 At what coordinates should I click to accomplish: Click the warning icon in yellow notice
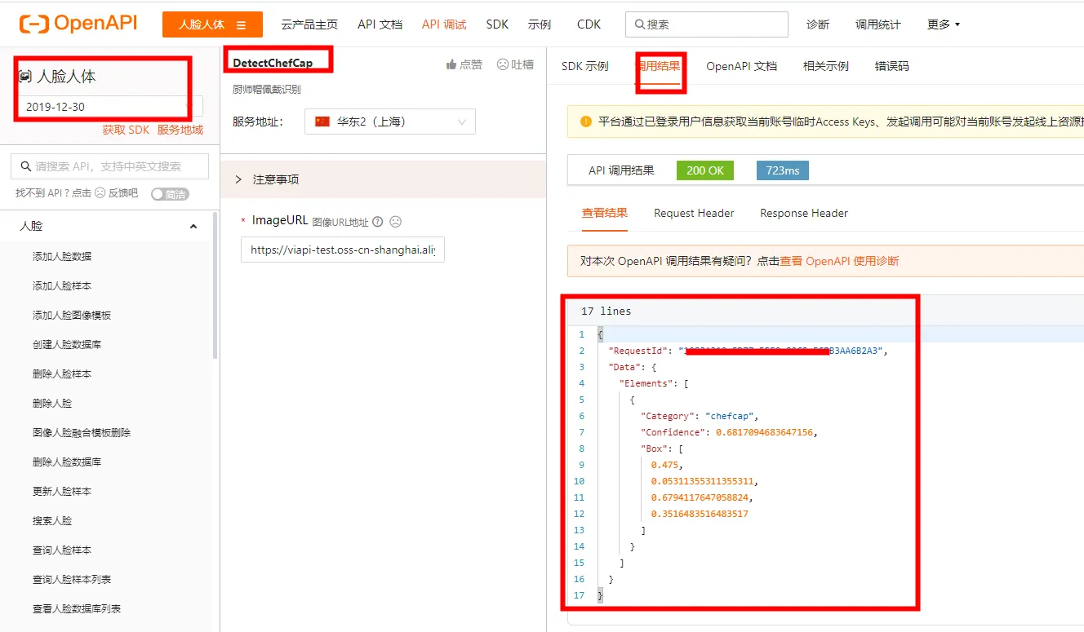[x=585, y=122]
